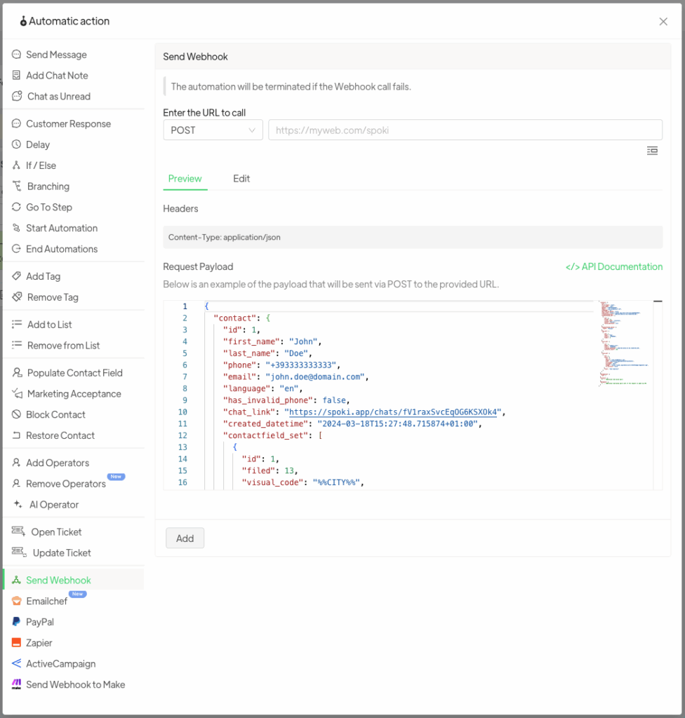Select the Block Contact icon

(17, 414)
